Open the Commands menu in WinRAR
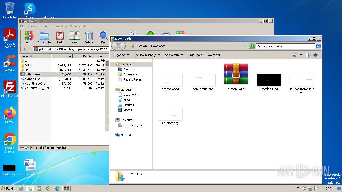The width and height of the screenshot is (342, 192). click(34, 26)
